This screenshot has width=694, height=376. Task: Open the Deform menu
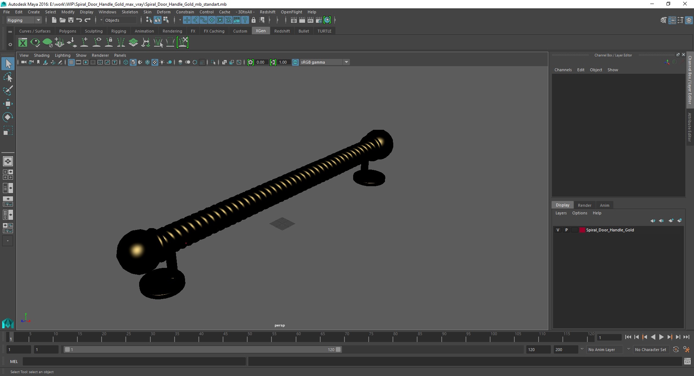(x=163, y=12)
